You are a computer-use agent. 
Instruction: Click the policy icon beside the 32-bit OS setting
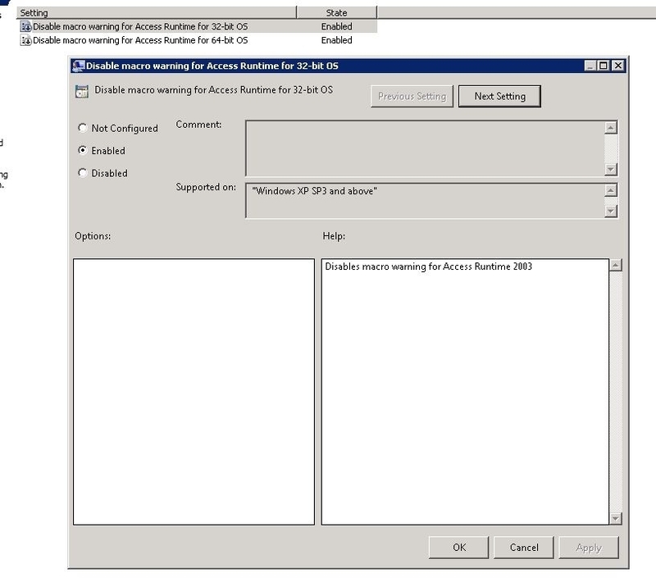(25, 25)
